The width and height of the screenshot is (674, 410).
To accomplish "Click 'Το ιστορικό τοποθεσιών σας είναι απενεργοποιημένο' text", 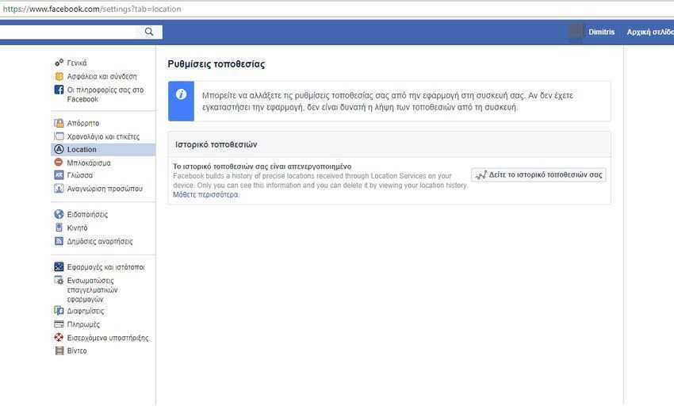I will click(262, 167).
